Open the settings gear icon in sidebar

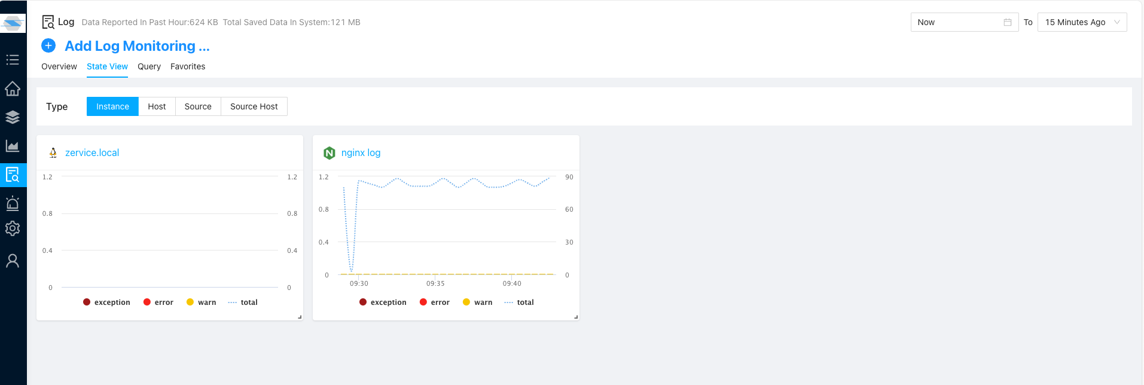13,228
